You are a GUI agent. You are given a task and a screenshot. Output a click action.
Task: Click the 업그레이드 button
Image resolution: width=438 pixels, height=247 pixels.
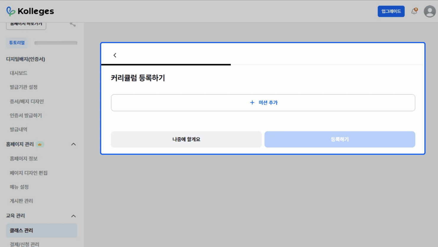click(x=391, y=11)
